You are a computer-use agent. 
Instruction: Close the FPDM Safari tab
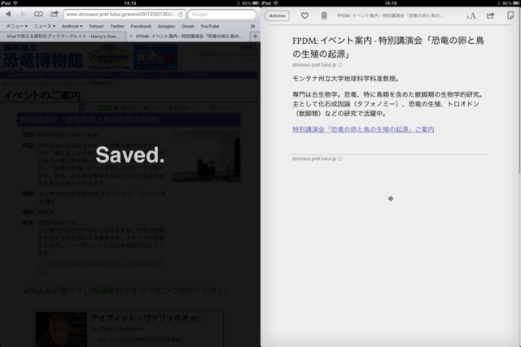[131, 36]
